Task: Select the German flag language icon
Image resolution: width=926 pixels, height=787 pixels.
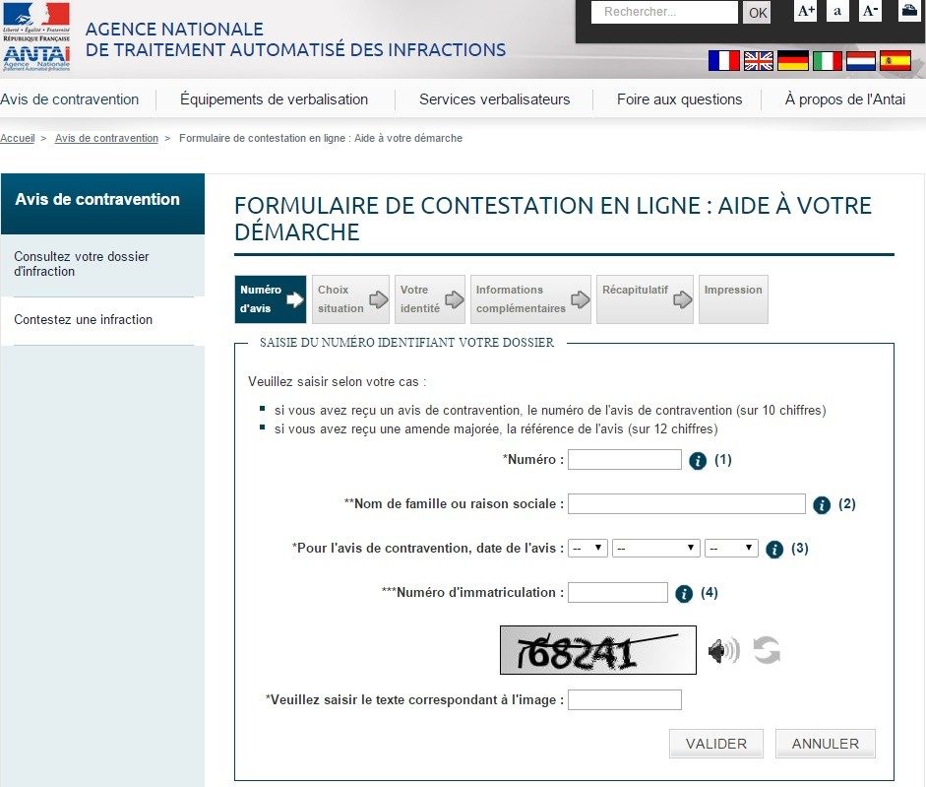Action: click(x=792, y=61)
